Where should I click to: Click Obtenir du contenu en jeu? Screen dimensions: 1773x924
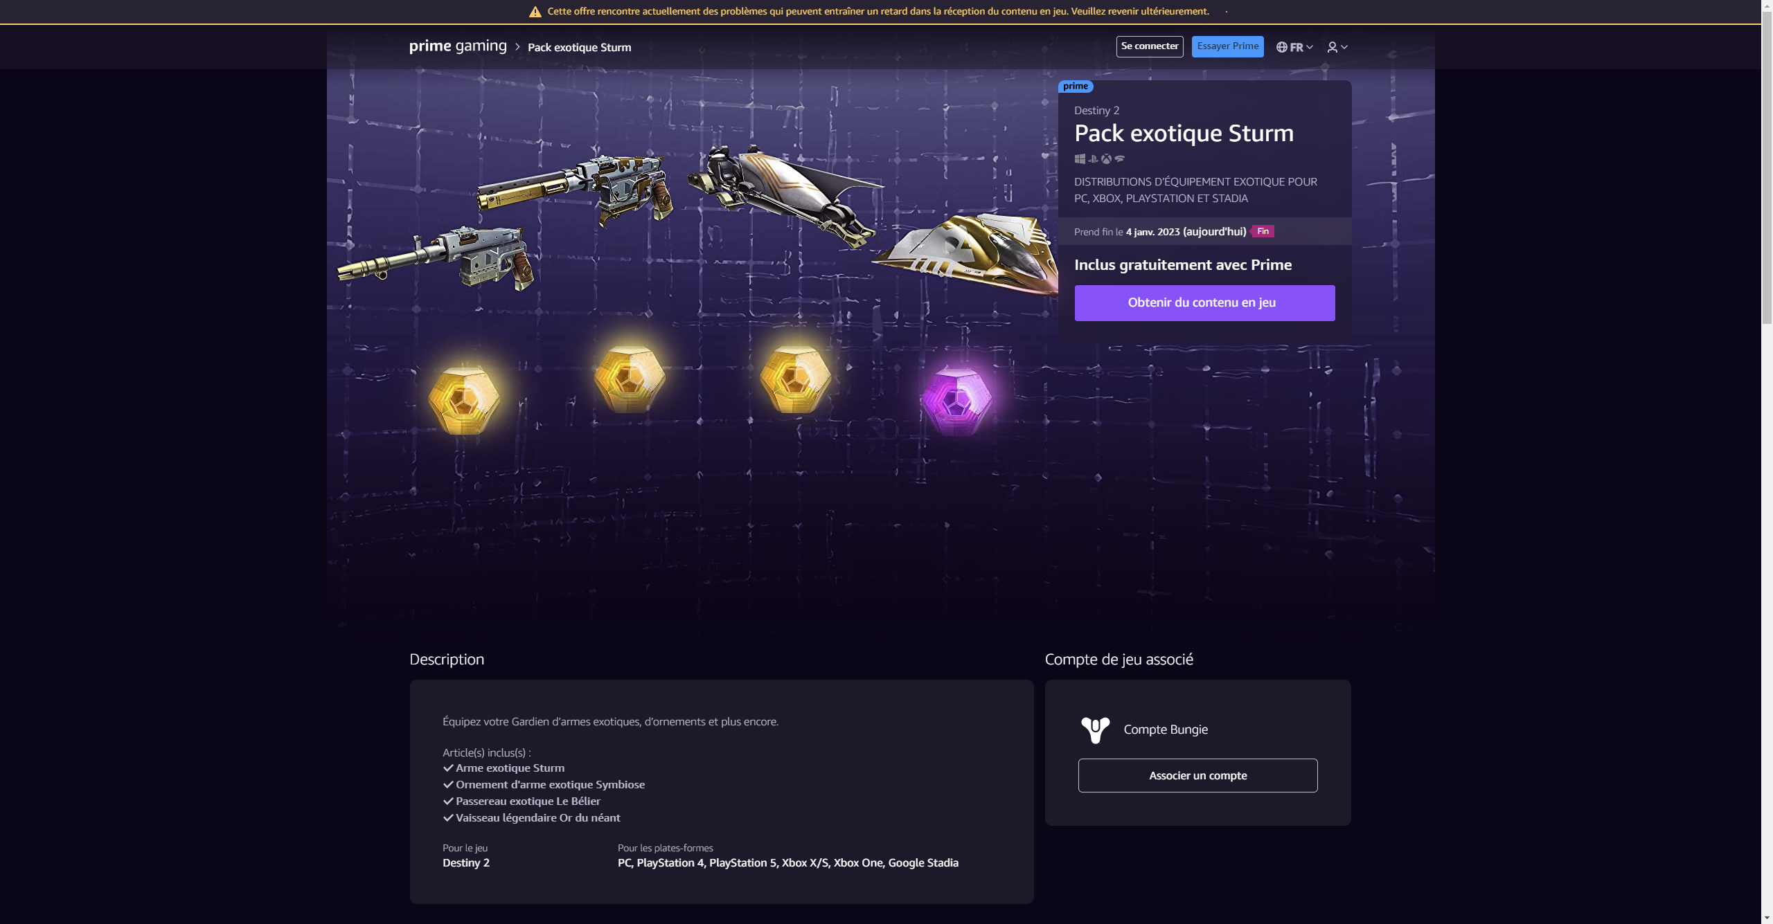pos(1204,303)
